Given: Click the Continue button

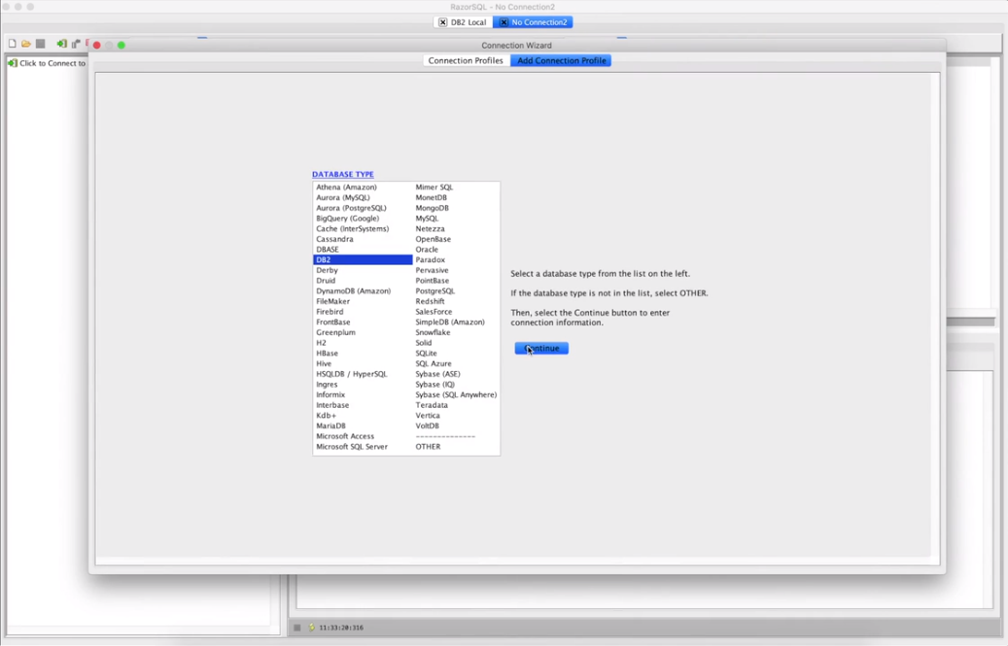Looking at the screenshot, I should click(x=541, y=348).
